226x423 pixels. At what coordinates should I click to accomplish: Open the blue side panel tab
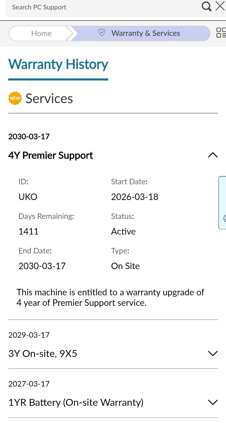pyautogui.click(x=222, y=203)
